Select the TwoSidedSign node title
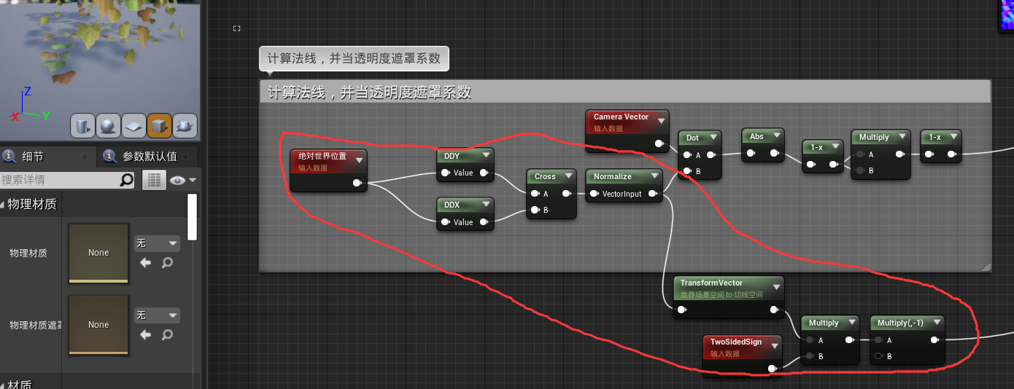1014x389 pixels. 736,342
